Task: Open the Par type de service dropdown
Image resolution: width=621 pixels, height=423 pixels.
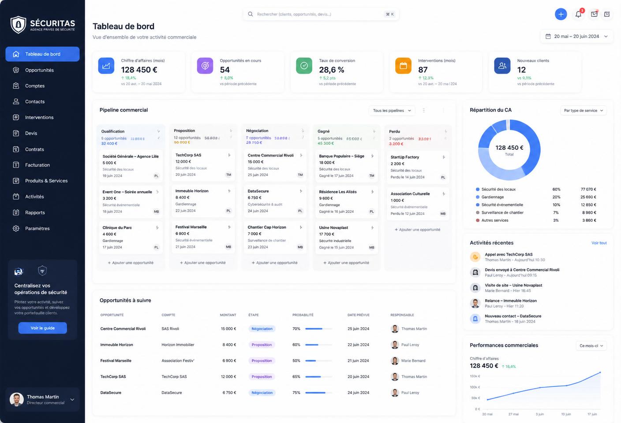Action: pyautogui.click(x=584, y=111)
